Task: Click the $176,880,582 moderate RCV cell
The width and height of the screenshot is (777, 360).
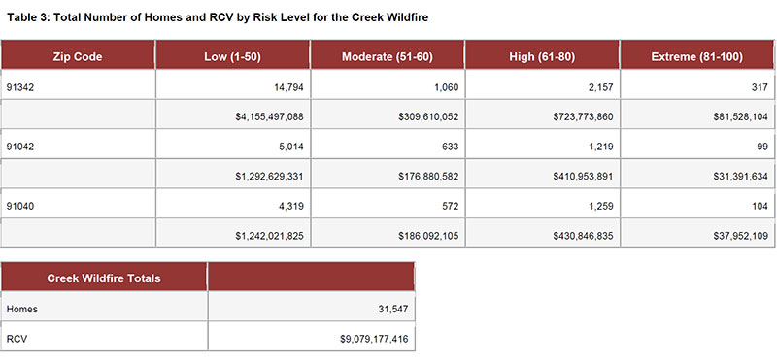Action: [388, 174]
